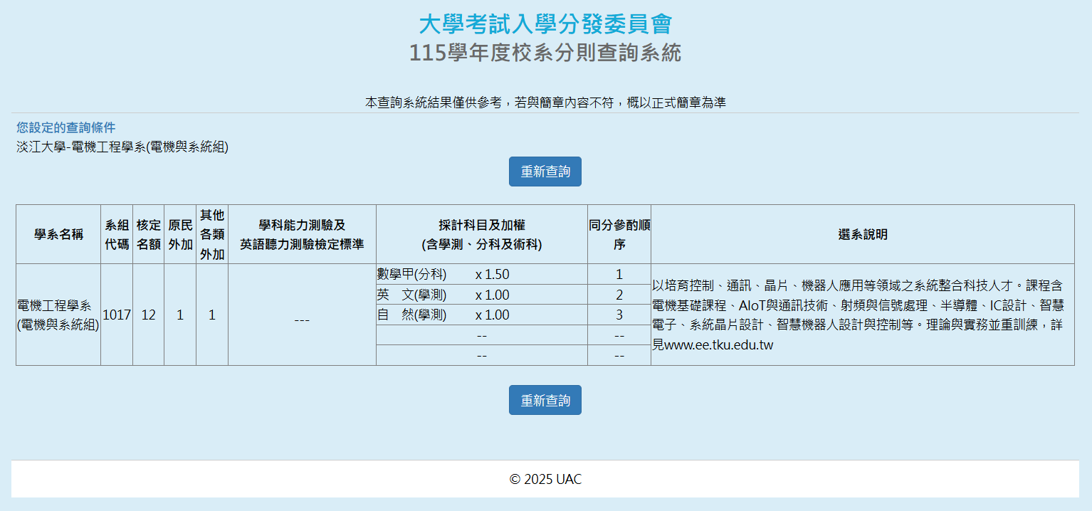Image resolution: width=1092 pixels, height=511 pixels.
Task: Select the 核定名額 column header
Action: click(148, 234)
